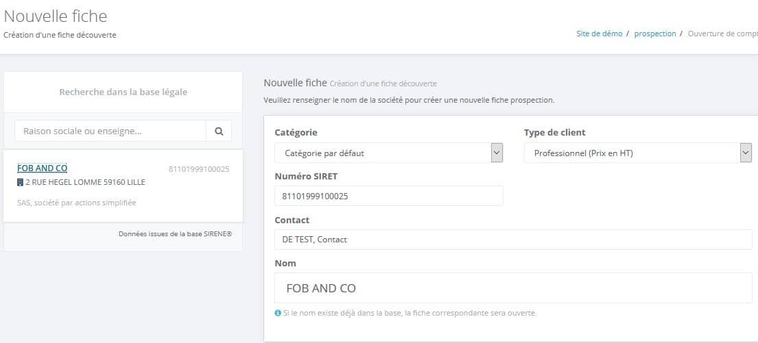758x343 pixels.
Task: Click the SIRET number in the search result card
Action: [x=199, y=169]
